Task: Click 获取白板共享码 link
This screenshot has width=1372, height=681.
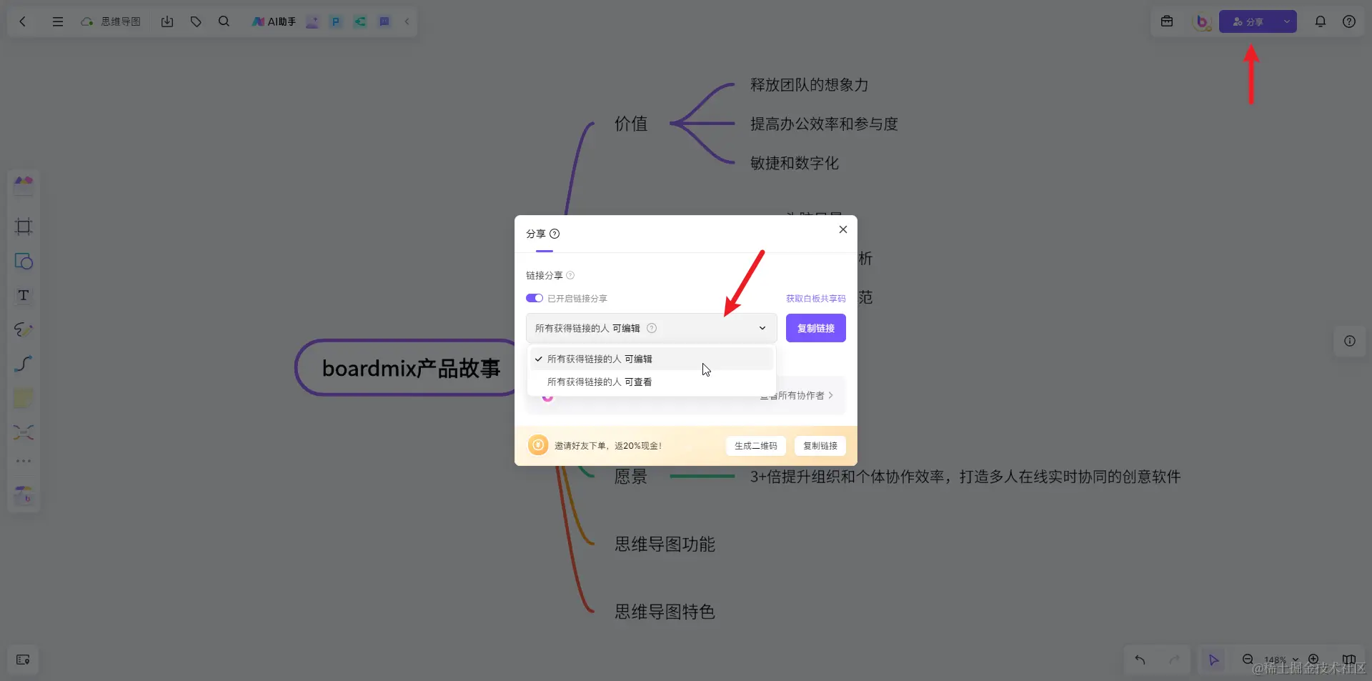Action: (x=815, y=298)
